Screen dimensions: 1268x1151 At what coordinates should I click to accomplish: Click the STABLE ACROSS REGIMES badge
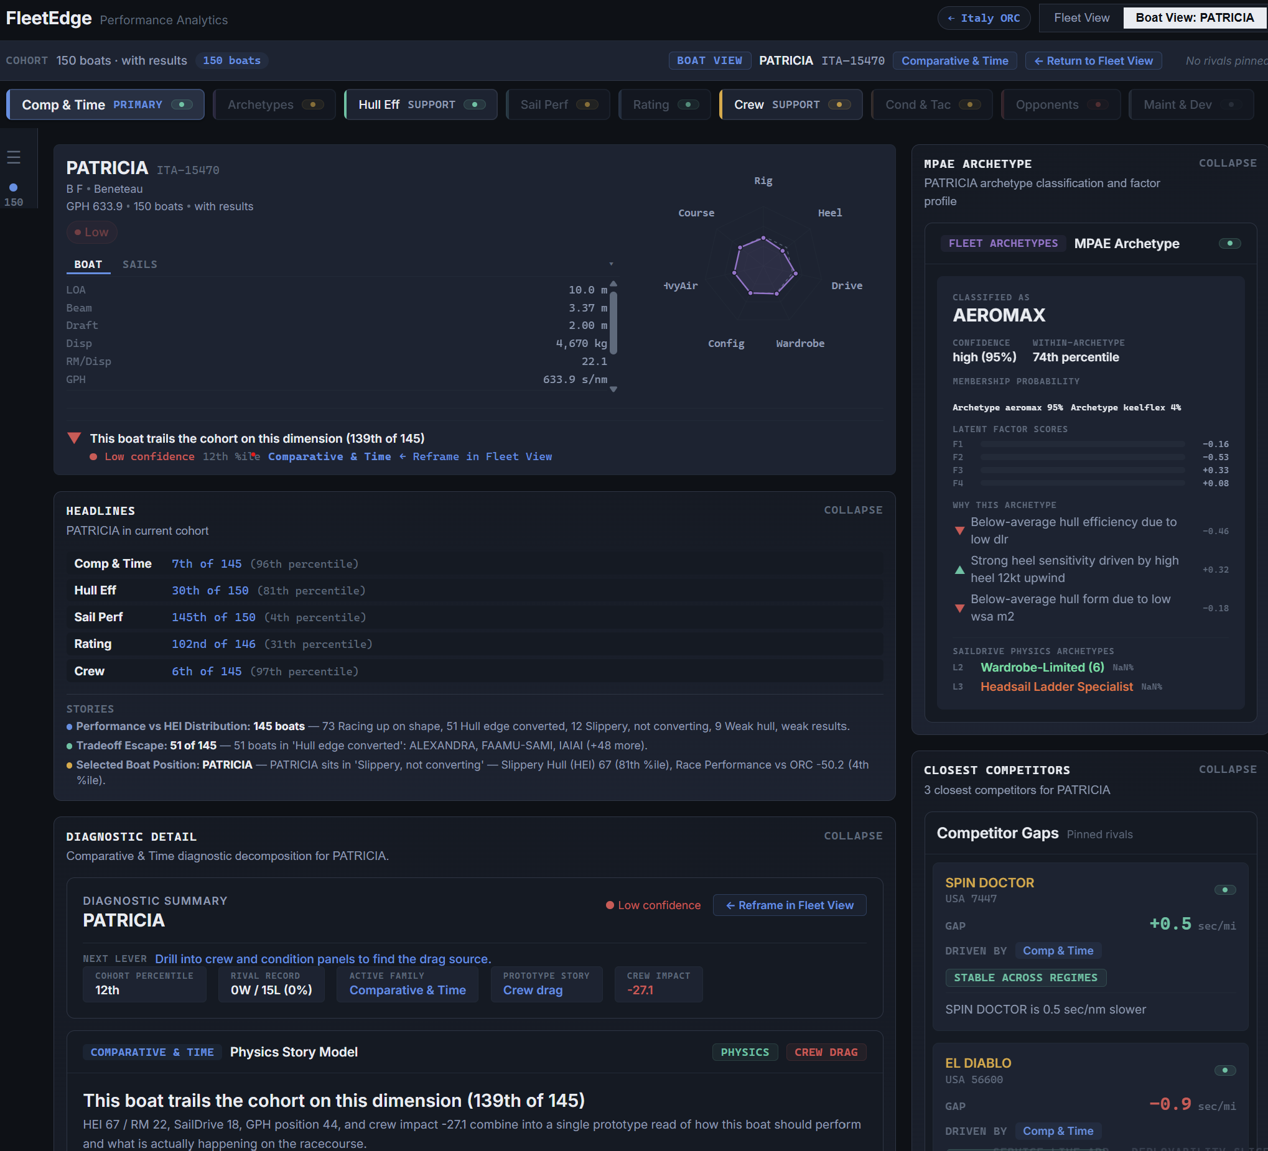click(1025, 978)
